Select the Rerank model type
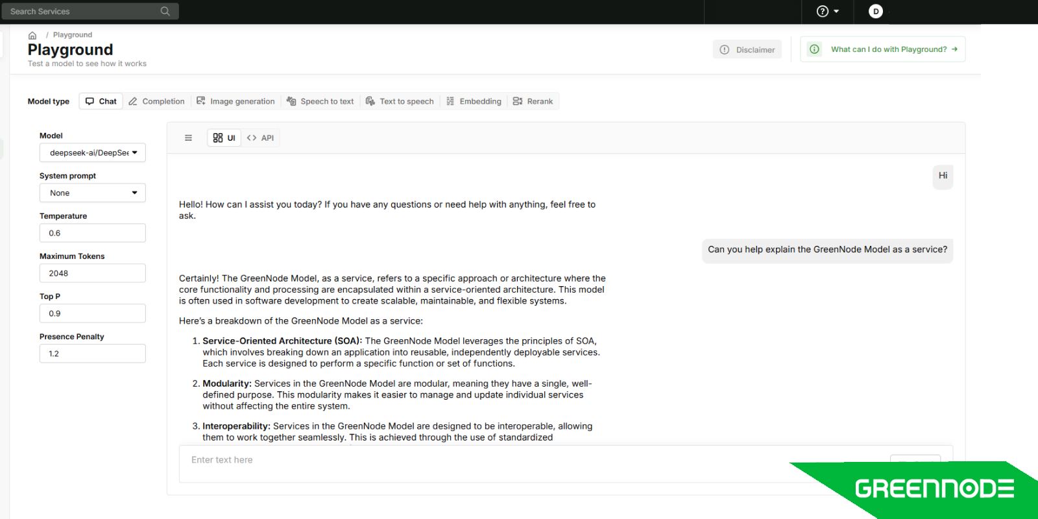 click(533, 101)
